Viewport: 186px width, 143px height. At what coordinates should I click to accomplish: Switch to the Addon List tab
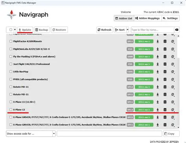[124, 18]
